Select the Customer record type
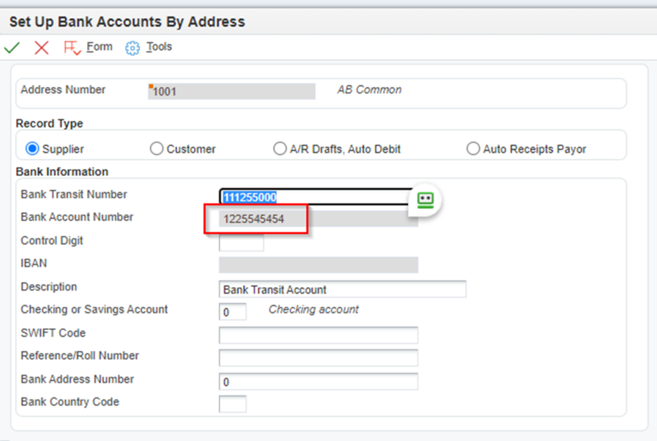Image resolution: width=657 pixels, height=441 pixels. [x=157, y=148]
